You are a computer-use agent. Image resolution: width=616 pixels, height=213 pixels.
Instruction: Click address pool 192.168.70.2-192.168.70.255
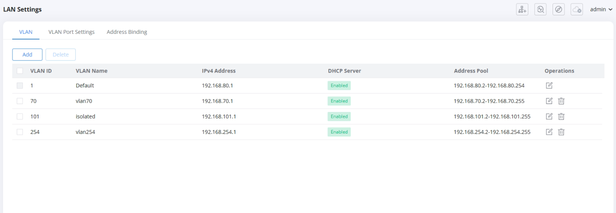489,101
